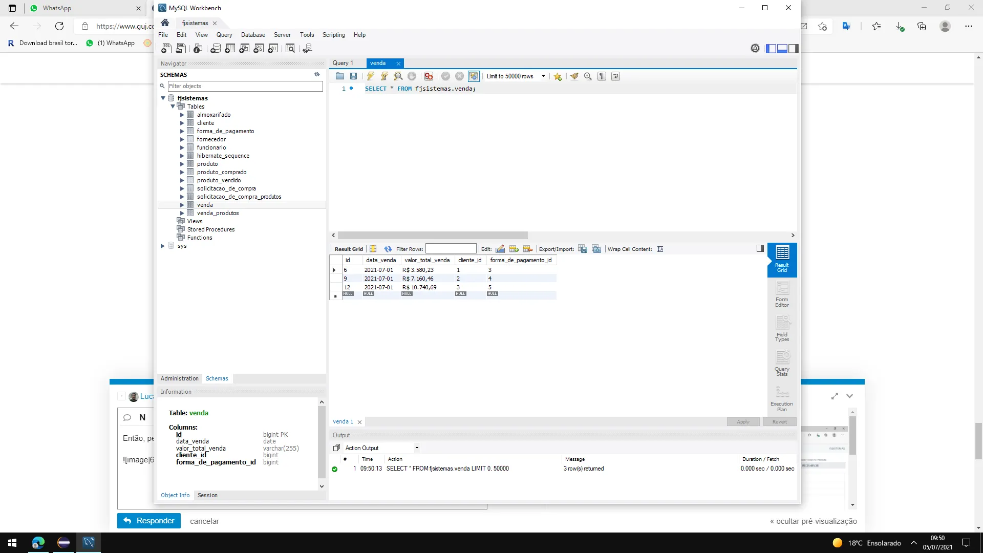Viewport: 983px width, 553px height.
Task: Switch to the Administration tab
Action: click(x=179, y=378)
